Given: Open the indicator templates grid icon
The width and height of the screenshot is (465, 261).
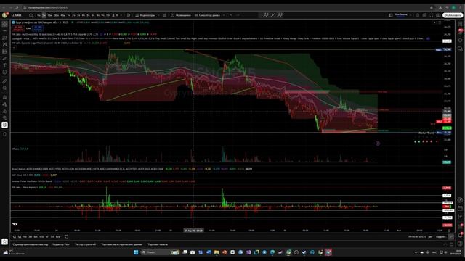Looking at the screenshot, I should [164, 15].
